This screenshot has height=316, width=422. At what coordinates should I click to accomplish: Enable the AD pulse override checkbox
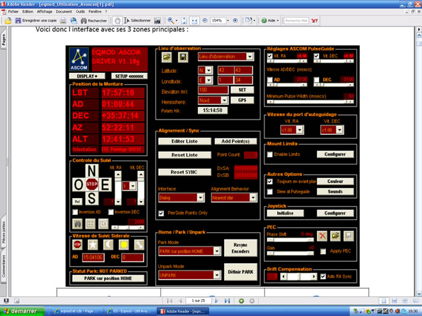(269, 79)
